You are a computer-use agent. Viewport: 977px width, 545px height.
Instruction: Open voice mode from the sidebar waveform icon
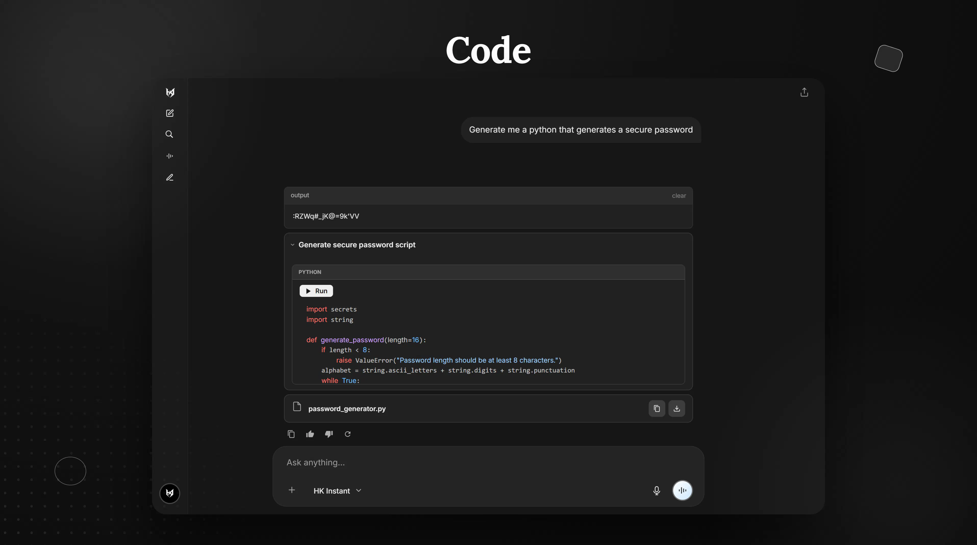[170, 156]
